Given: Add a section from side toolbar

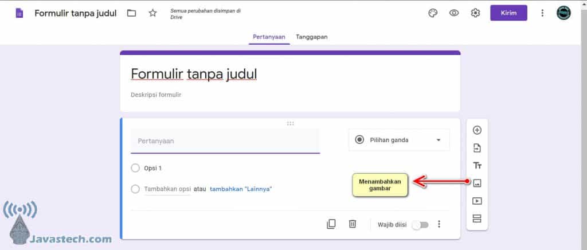Looking at the screenshot, I should (477, 218).
